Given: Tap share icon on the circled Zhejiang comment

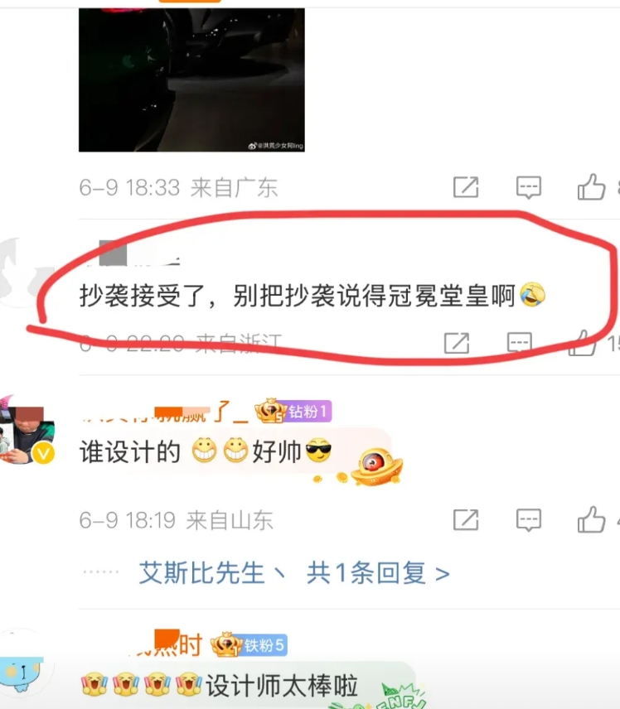Looking at the screenshot, I should pyautogui.click(x=457, y=343).
